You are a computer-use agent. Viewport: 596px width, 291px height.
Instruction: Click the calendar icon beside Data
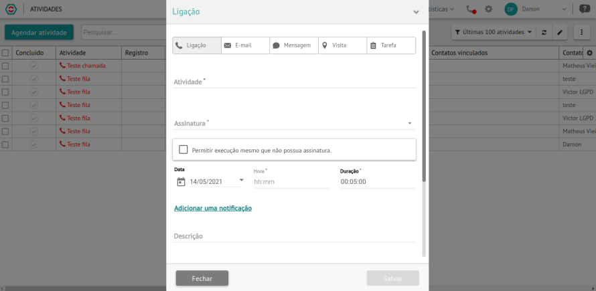point(181,181)
